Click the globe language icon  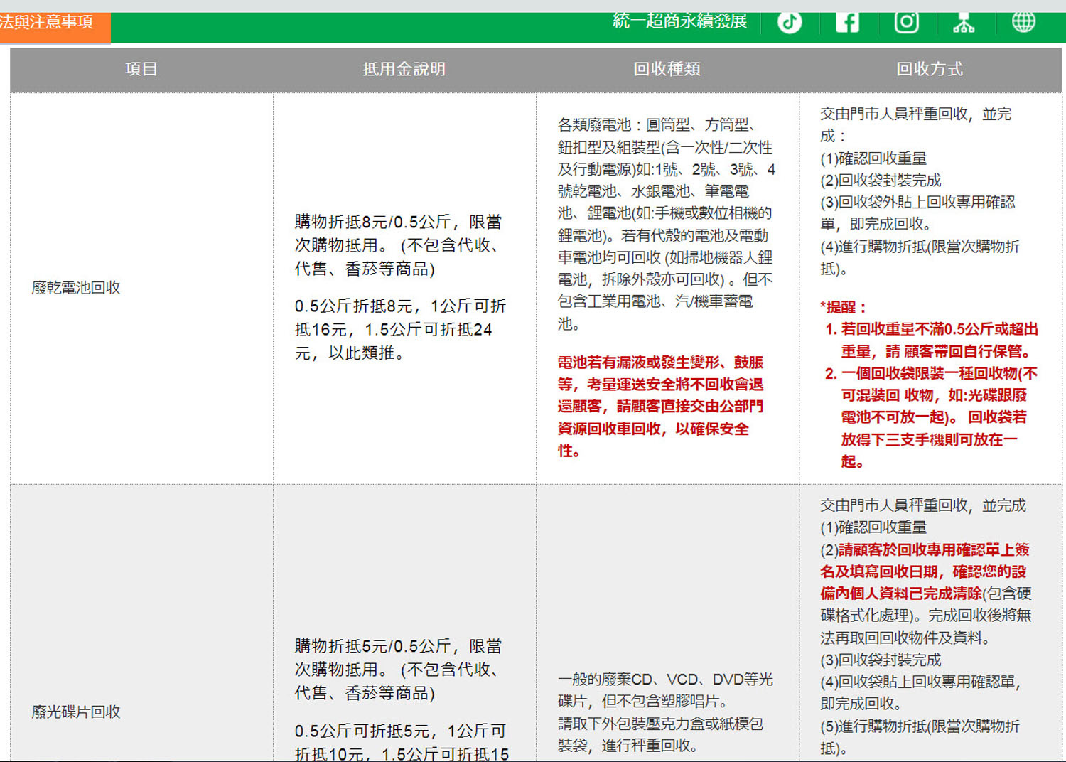click(x=1023, y=22)
